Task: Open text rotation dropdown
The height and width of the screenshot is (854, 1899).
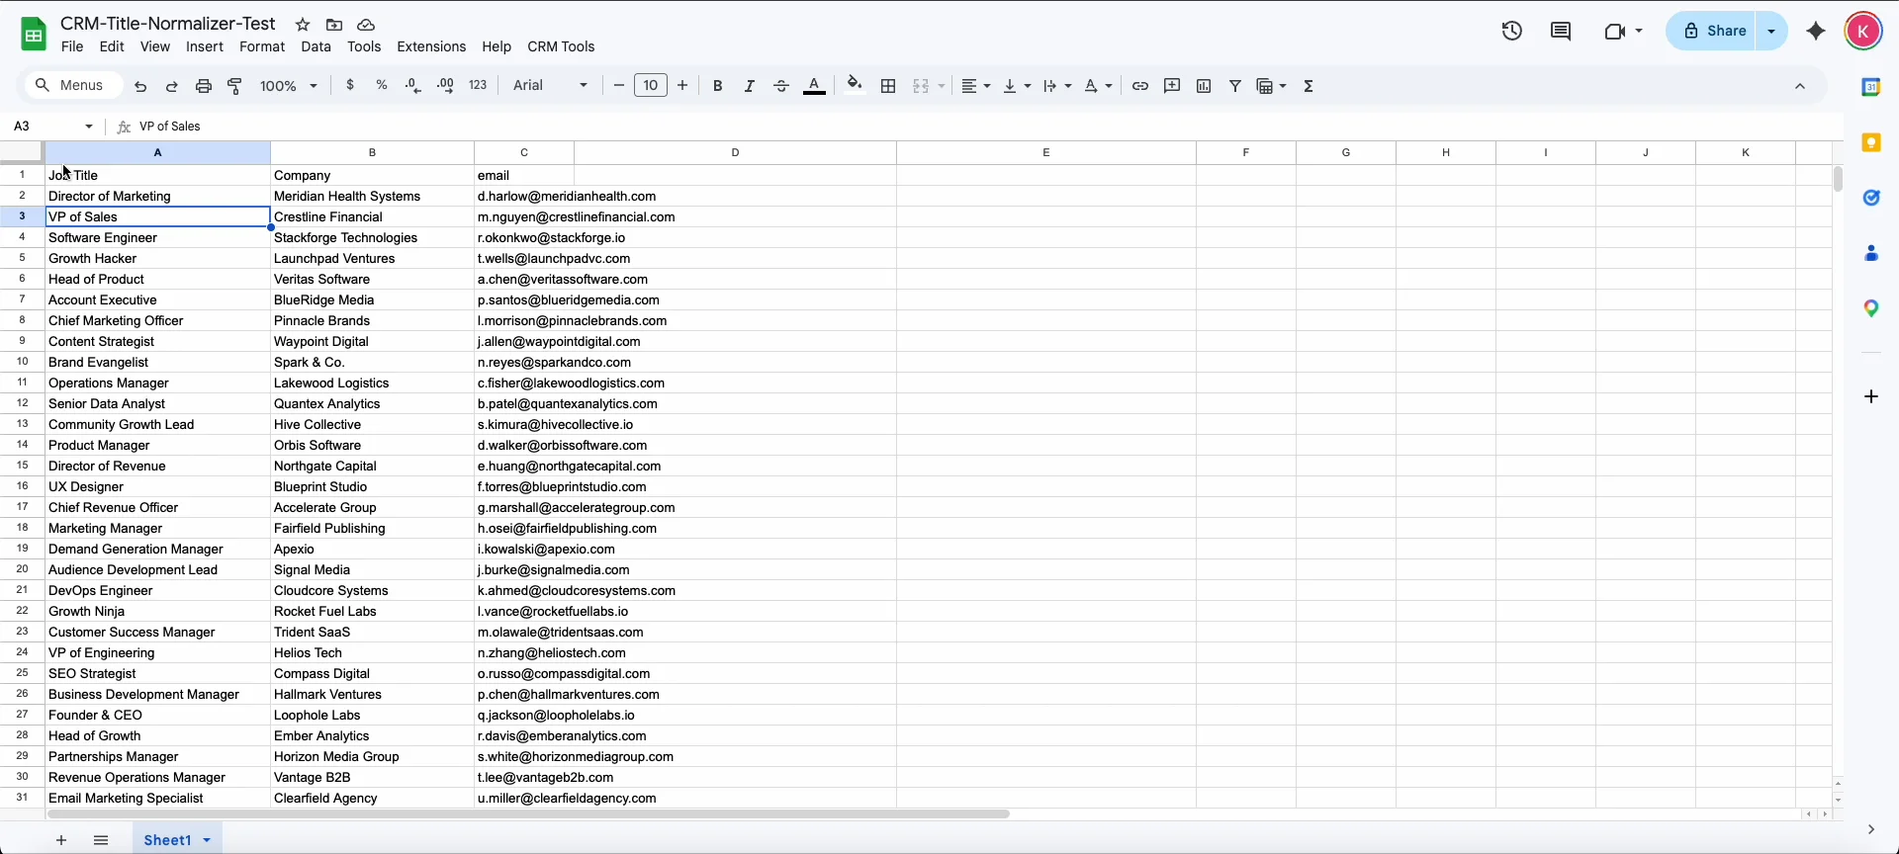Action: 1098,86
